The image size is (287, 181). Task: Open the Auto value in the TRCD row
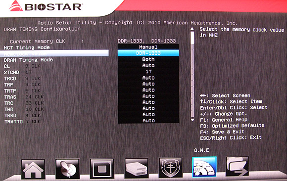pyautogui.click(x=148, y=78)
